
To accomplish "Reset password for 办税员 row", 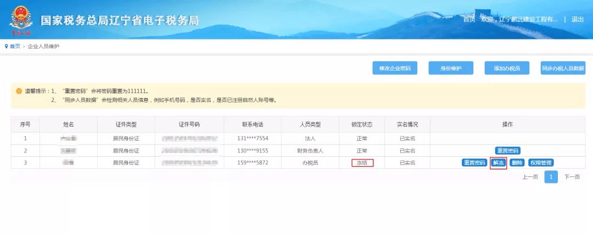I will point(474,163).
